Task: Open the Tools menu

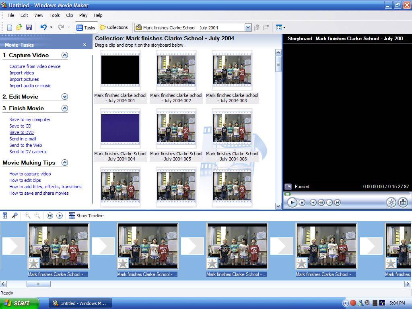Action: [x=55, y=15]
